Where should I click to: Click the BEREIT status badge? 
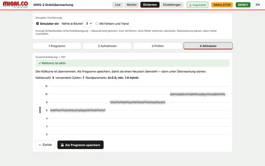(x=243, y=5)
